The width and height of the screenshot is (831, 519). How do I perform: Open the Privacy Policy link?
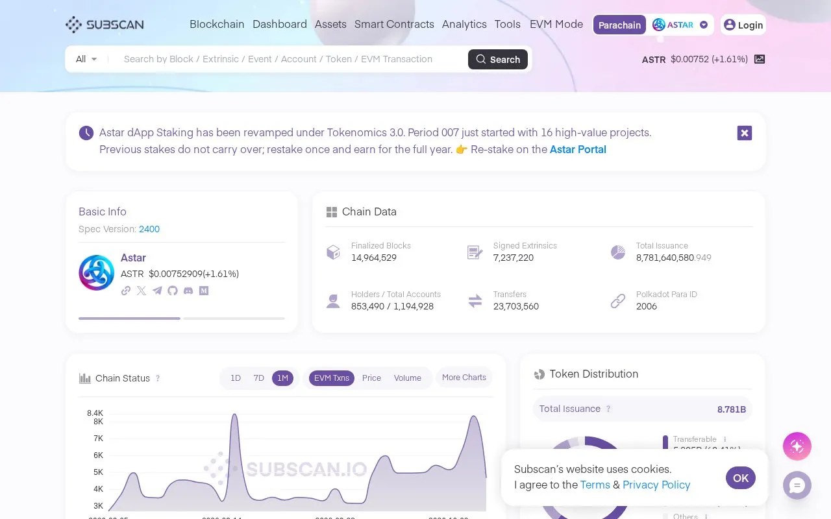point(656,485)
